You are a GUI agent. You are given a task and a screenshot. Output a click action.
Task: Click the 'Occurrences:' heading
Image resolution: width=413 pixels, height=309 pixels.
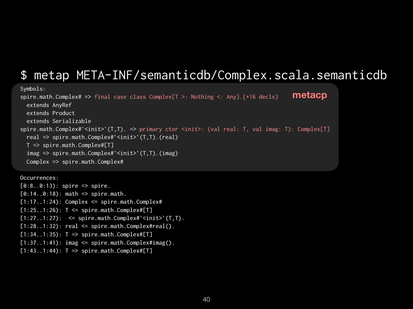39,178
